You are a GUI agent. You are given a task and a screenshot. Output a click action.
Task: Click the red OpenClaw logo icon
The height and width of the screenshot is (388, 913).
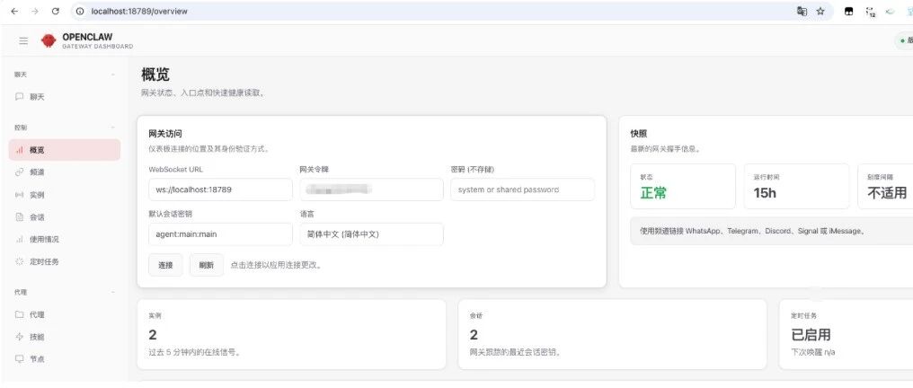tap(49, 40)
